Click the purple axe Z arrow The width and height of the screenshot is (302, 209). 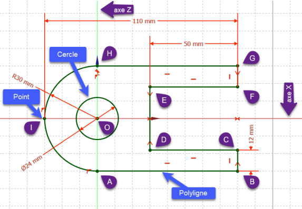[x=118, y=9]
